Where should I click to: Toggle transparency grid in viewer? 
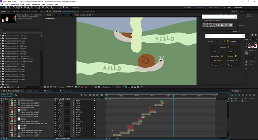[99, 87]
